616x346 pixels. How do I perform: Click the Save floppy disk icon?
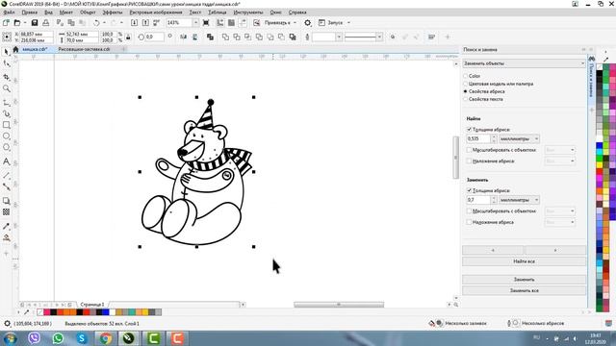(x=35, y=23)
